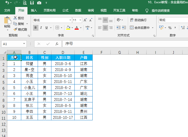
Task: Apply comma style number format
Action: tap(175, 28)
